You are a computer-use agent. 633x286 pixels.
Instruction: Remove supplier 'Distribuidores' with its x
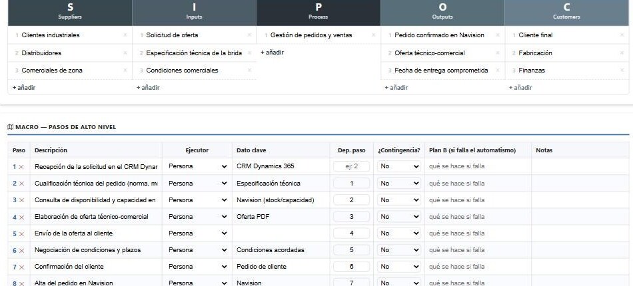point(125,53)
